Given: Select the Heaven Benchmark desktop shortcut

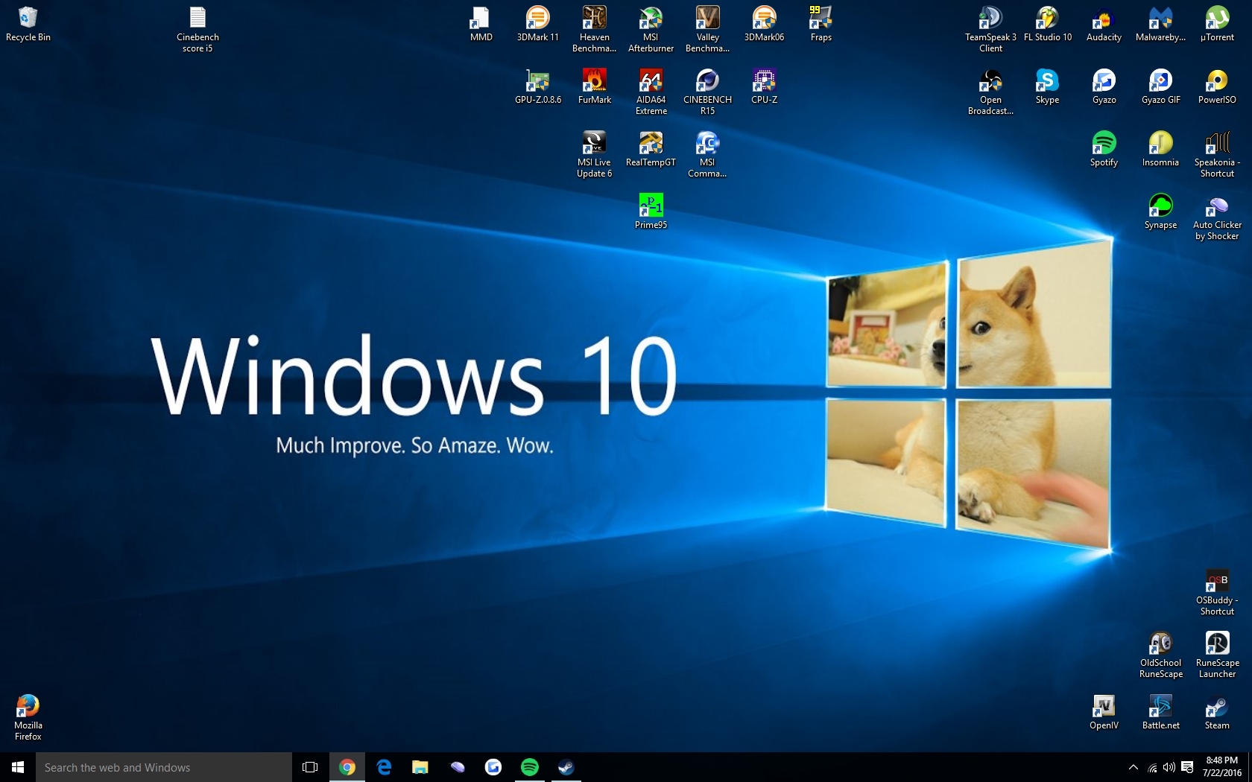Looking at the screenshot, I should point(594,30).
